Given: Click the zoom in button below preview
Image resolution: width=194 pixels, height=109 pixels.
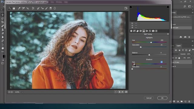Looking at the screenshot, I should click(x=12, y=92).
